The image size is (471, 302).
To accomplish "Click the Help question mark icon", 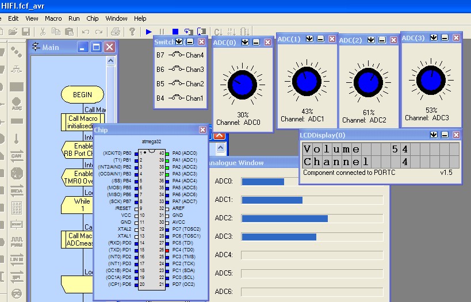I will pos(132,31).
